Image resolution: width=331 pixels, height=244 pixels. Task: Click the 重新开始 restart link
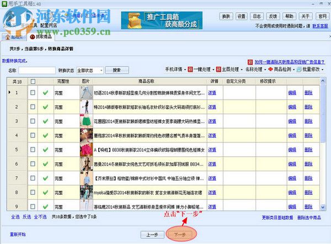click(18, 234)
